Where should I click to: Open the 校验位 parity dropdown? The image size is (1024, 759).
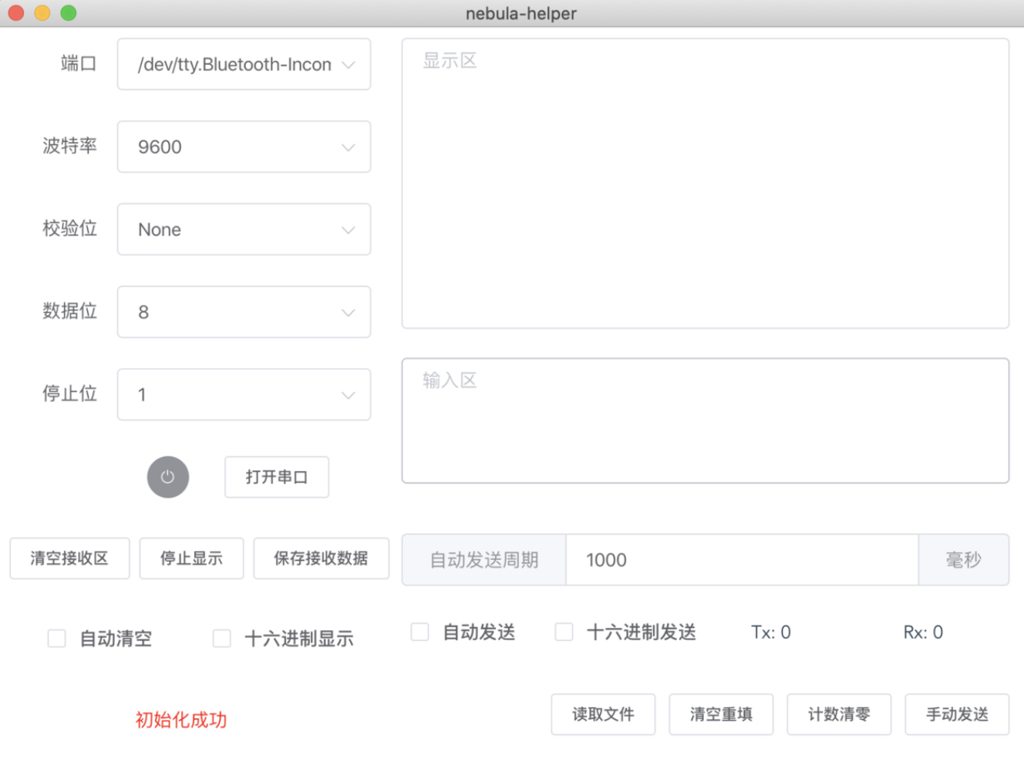coord(244,229)
